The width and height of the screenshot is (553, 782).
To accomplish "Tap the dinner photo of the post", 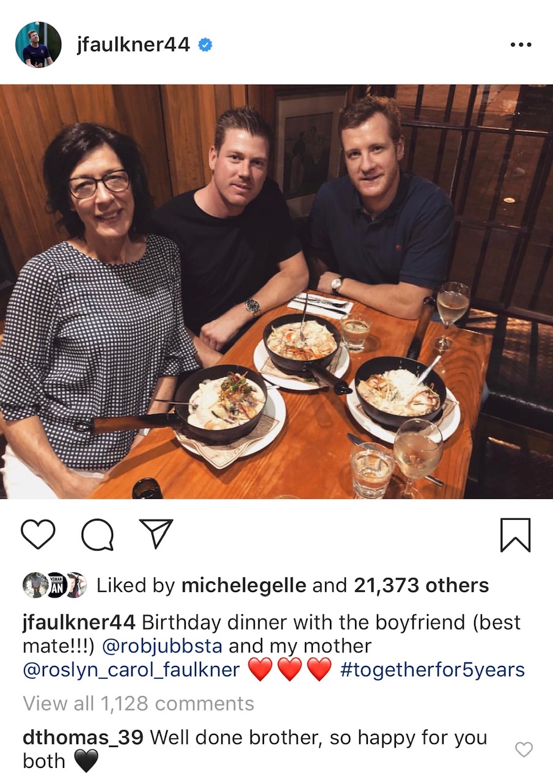I will (x=276, y=291).
